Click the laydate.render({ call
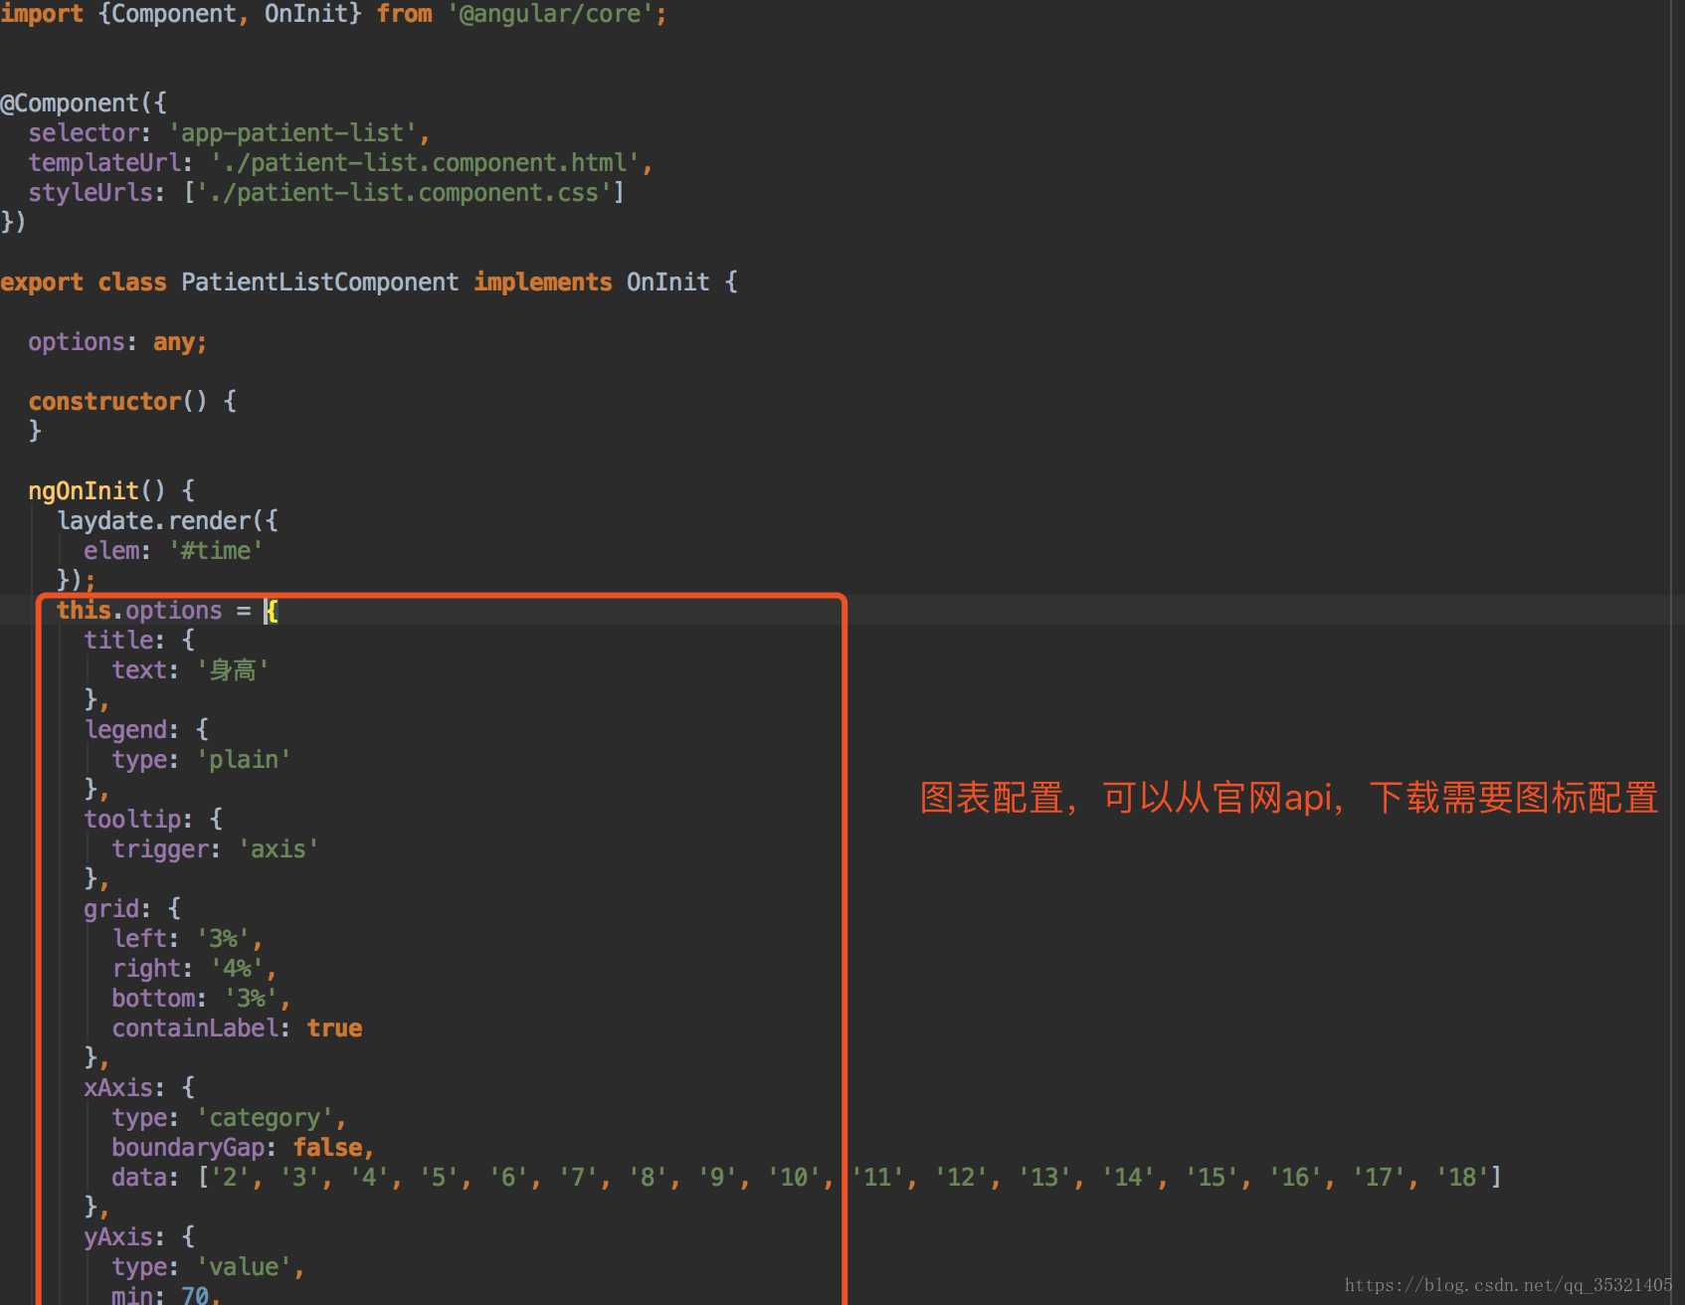This screenshot has height=1305, width=1685. (x=167, y=521)
